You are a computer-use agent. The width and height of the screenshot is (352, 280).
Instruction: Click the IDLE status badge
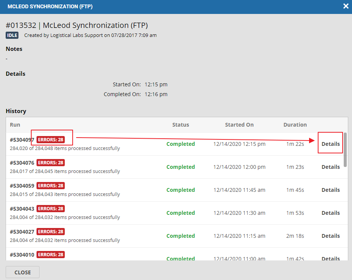pos(12,35)
